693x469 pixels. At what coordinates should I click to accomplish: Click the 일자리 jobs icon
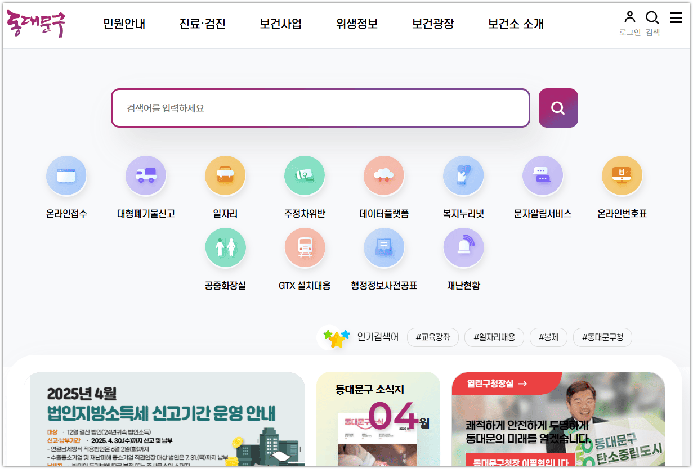[x=225, y=175]
